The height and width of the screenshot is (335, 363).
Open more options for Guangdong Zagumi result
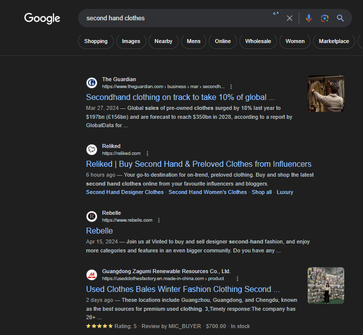coord(237,279)
